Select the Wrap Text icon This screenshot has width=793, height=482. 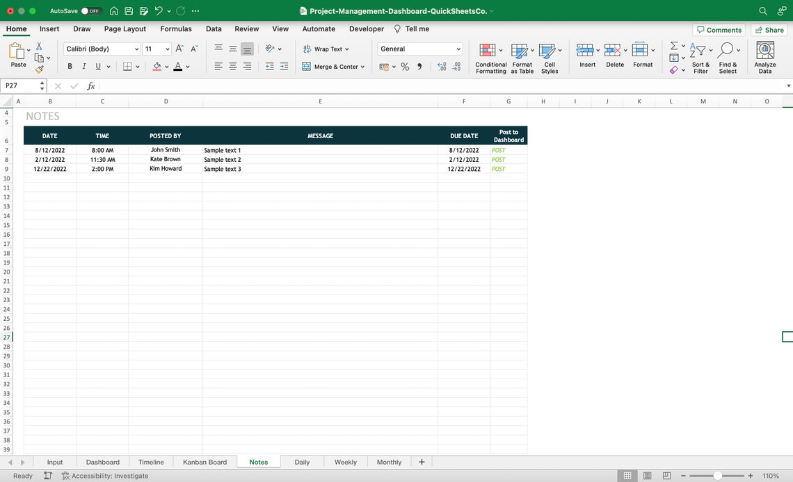point(306,49)
